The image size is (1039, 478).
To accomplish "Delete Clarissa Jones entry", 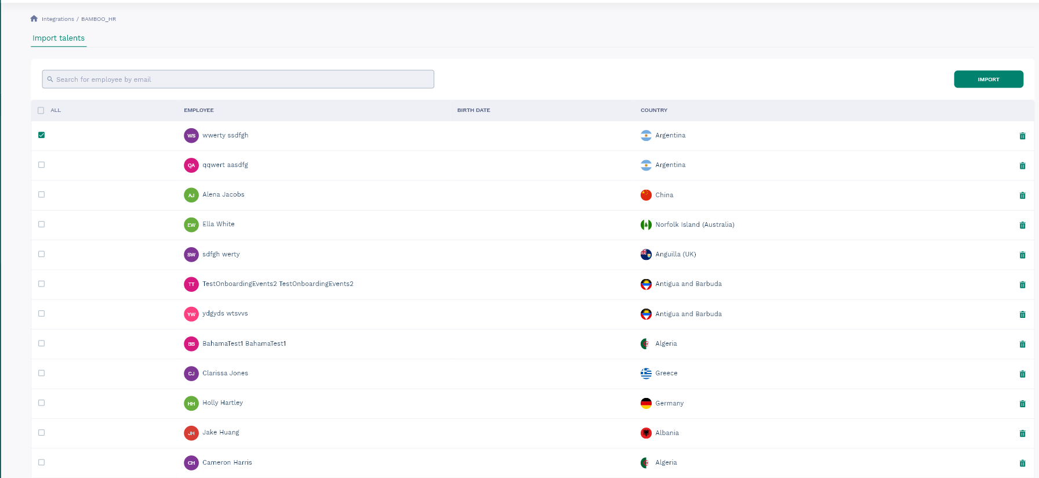I will click(1022, 374).
